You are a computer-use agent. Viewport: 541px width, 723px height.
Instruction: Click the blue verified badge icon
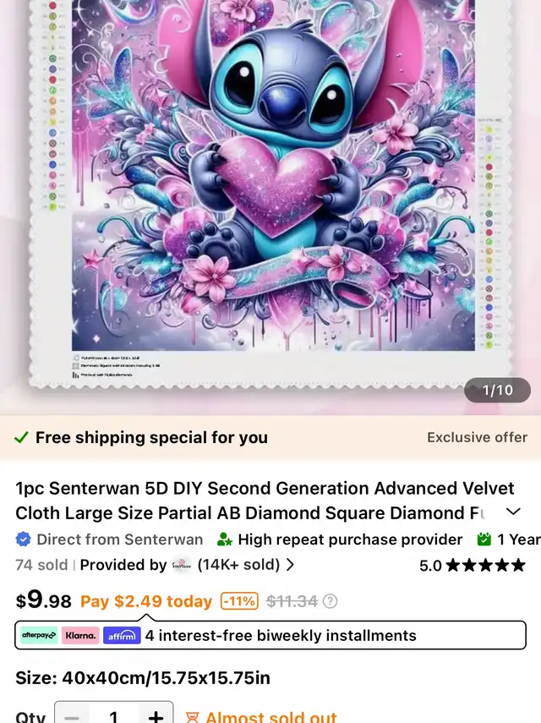[x=23, y=539]
